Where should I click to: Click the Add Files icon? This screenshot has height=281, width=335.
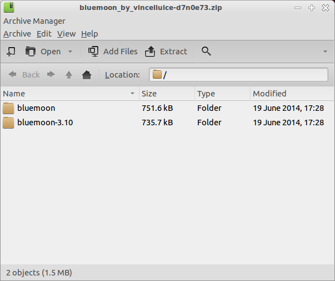pos(93,52)
